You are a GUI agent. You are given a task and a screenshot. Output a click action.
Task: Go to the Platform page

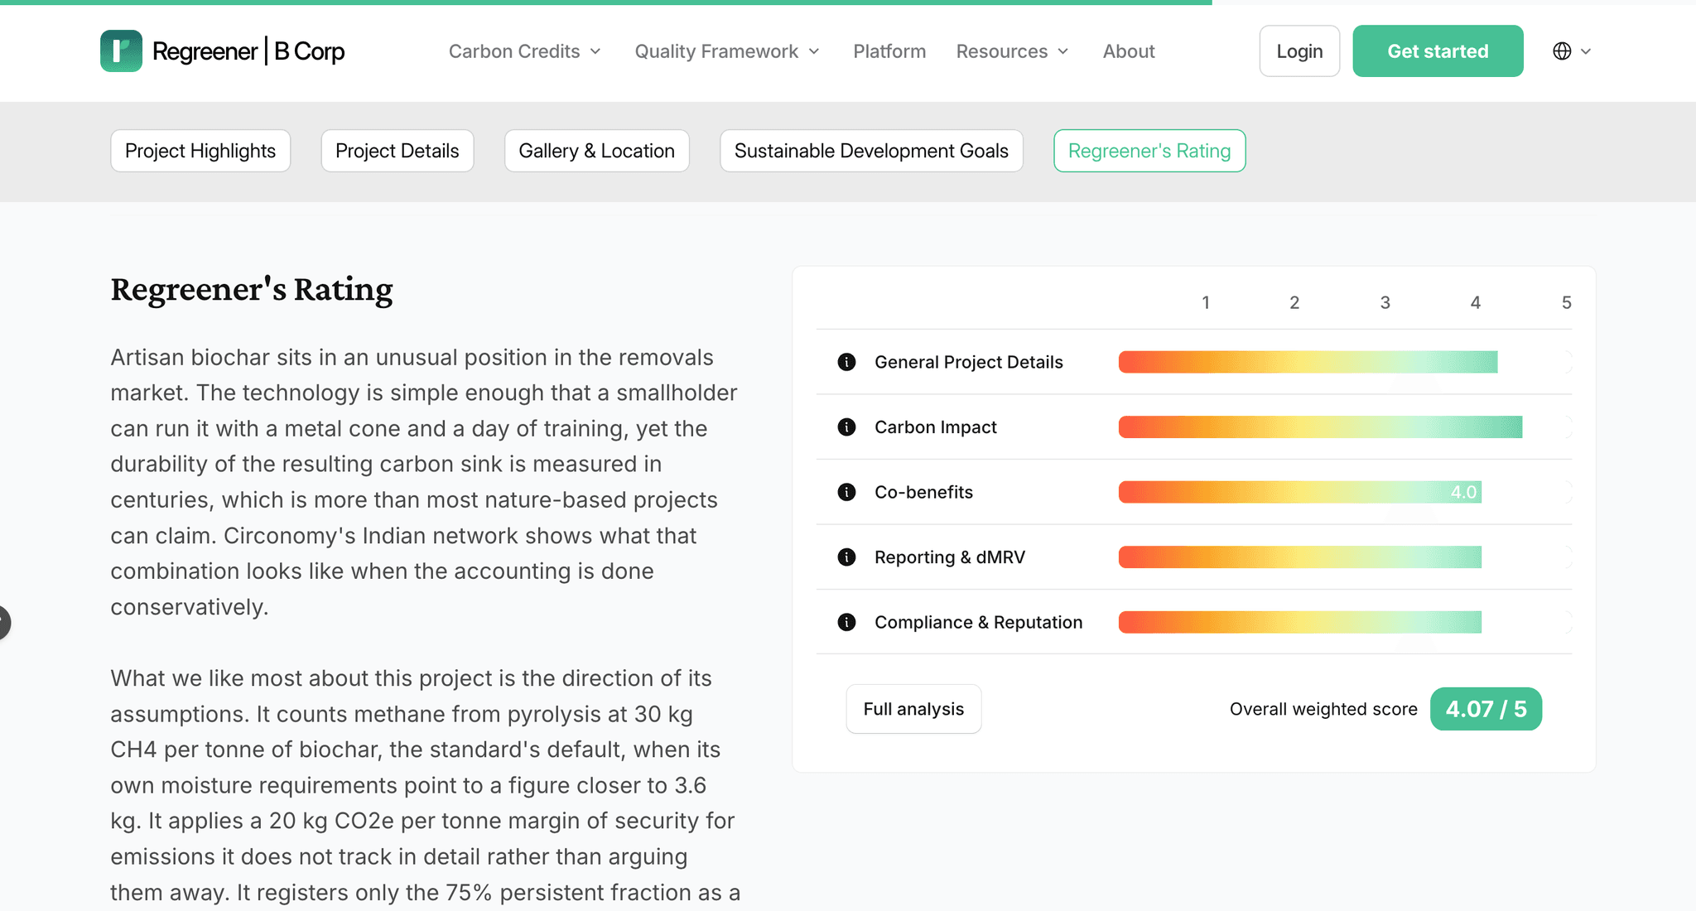(889, 51)
